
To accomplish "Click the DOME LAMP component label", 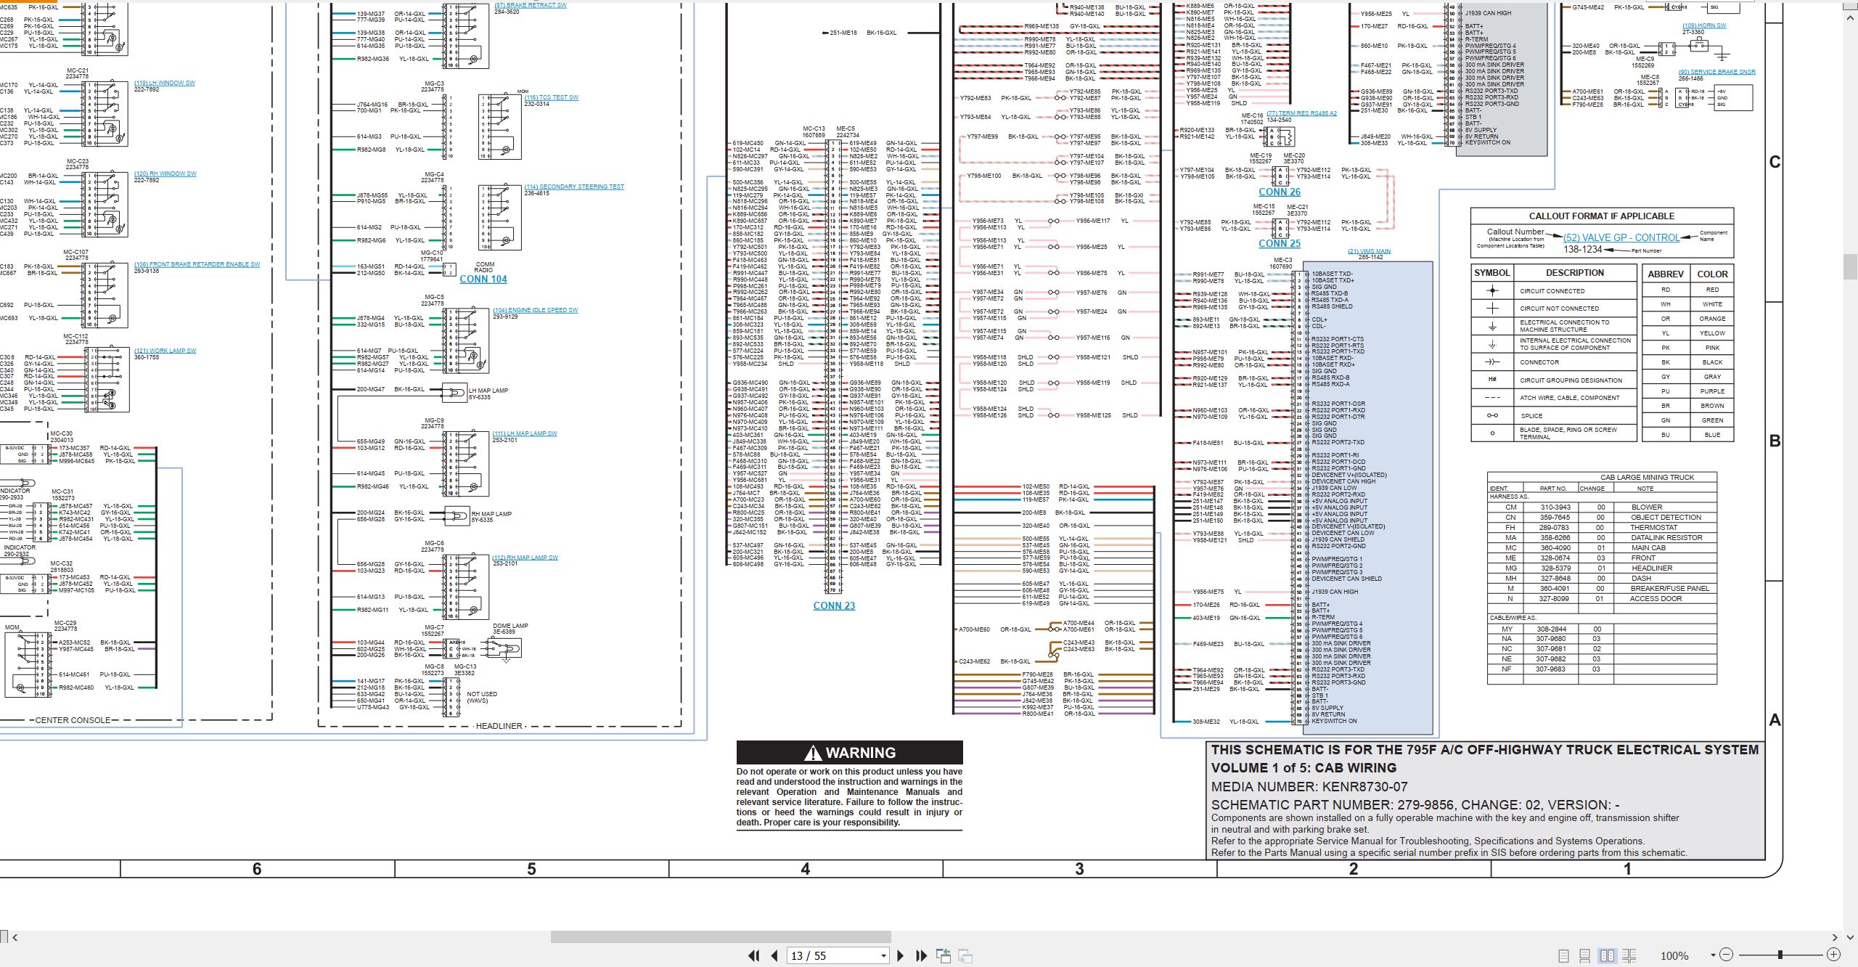I will [510, 626].
